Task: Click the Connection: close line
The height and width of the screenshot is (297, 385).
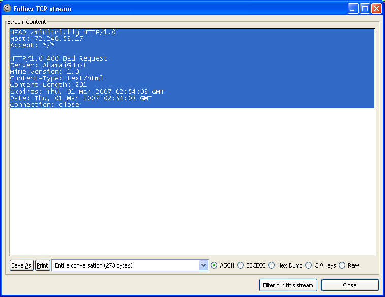Action: 44,105
